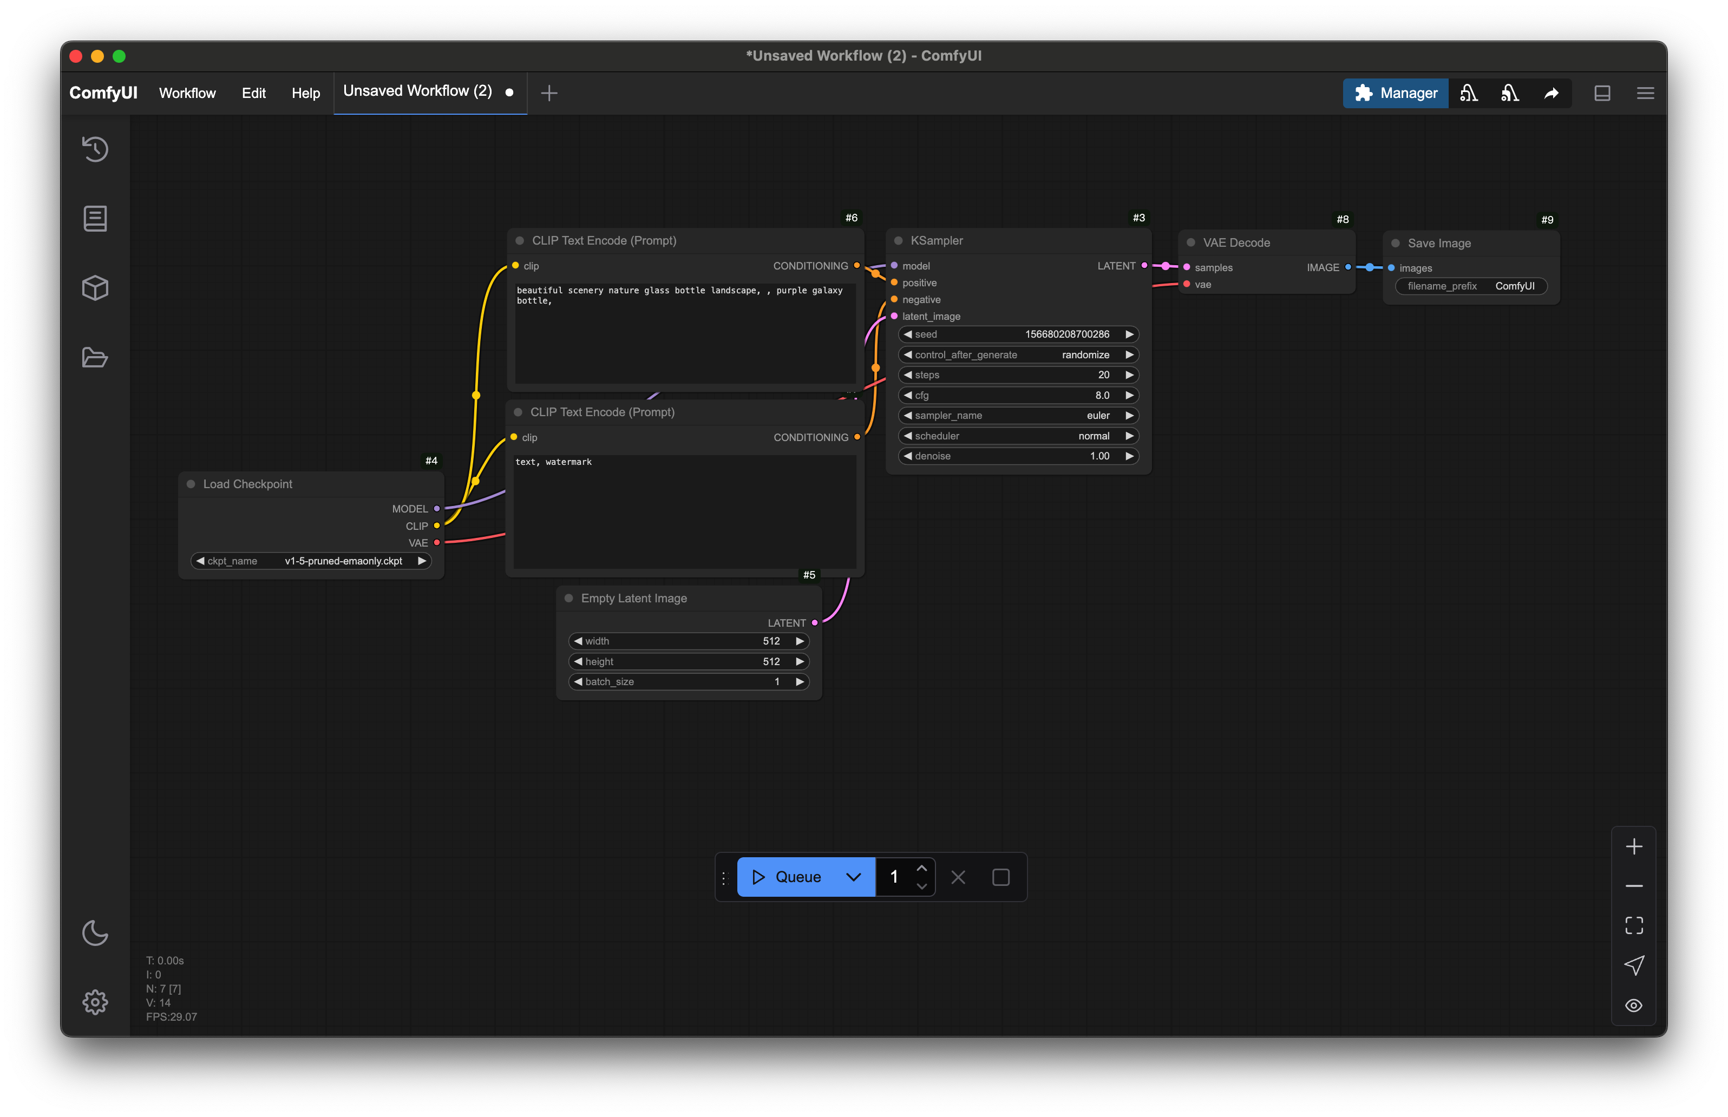
Task: Click the fit view icon
Action: point(1634,925)
